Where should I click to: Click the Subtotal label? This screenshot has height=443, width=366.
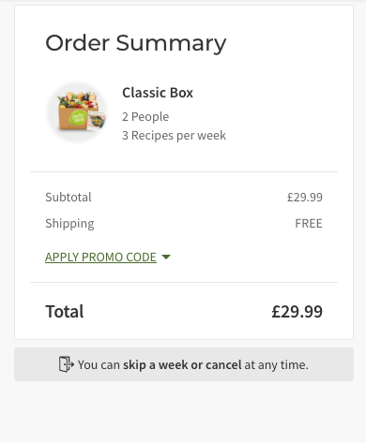[x=69, y=197]
